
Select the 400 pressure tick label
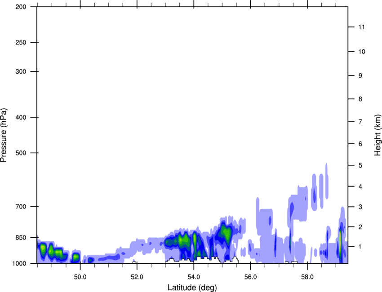[21, 117]
